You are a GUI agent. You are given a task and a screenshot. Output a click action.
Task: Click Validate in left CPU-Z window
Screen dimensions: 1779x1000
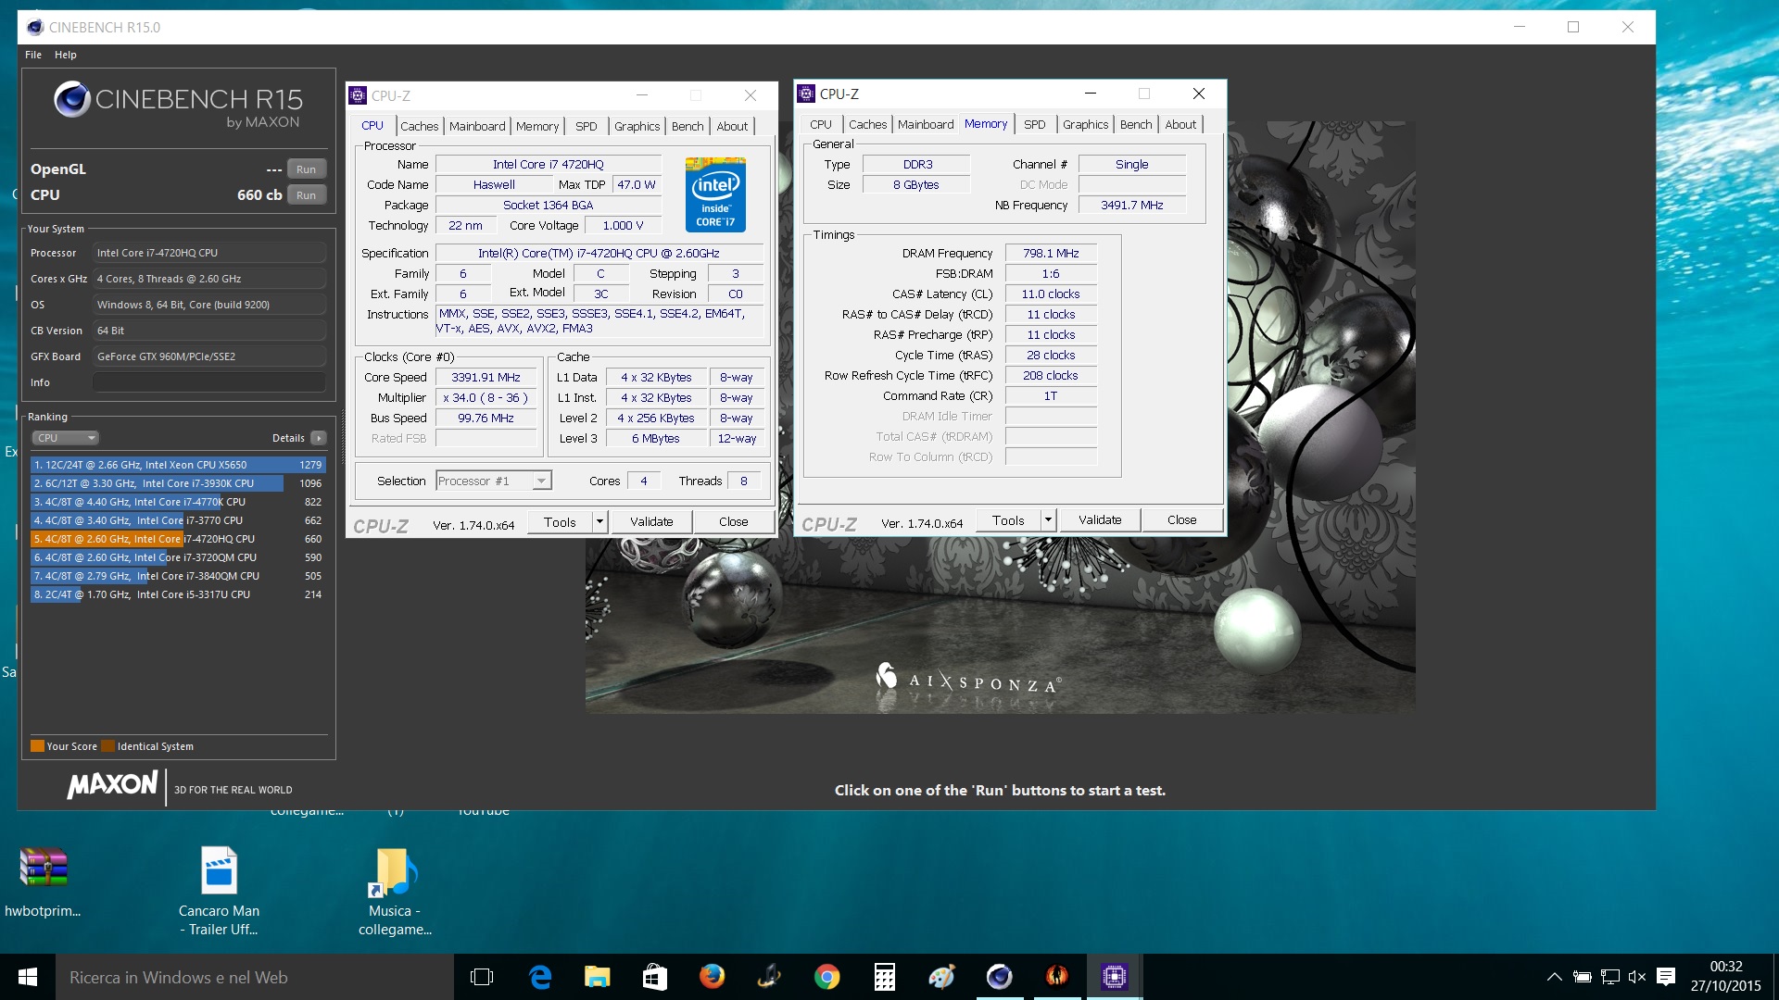(x=651, y=522)
